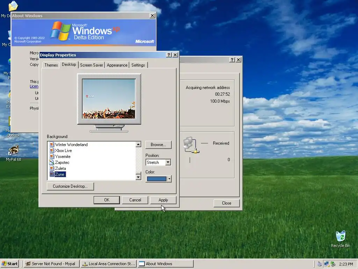The width and height of the screenshot is (358, 269).
Task: Select the Zune background entry
Action: coord(60,174)
